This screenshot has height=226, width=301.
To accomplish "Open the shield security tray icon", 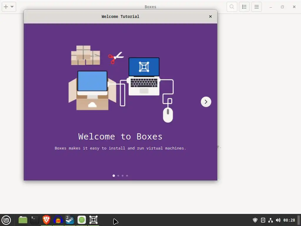I will tap(255, 220).
